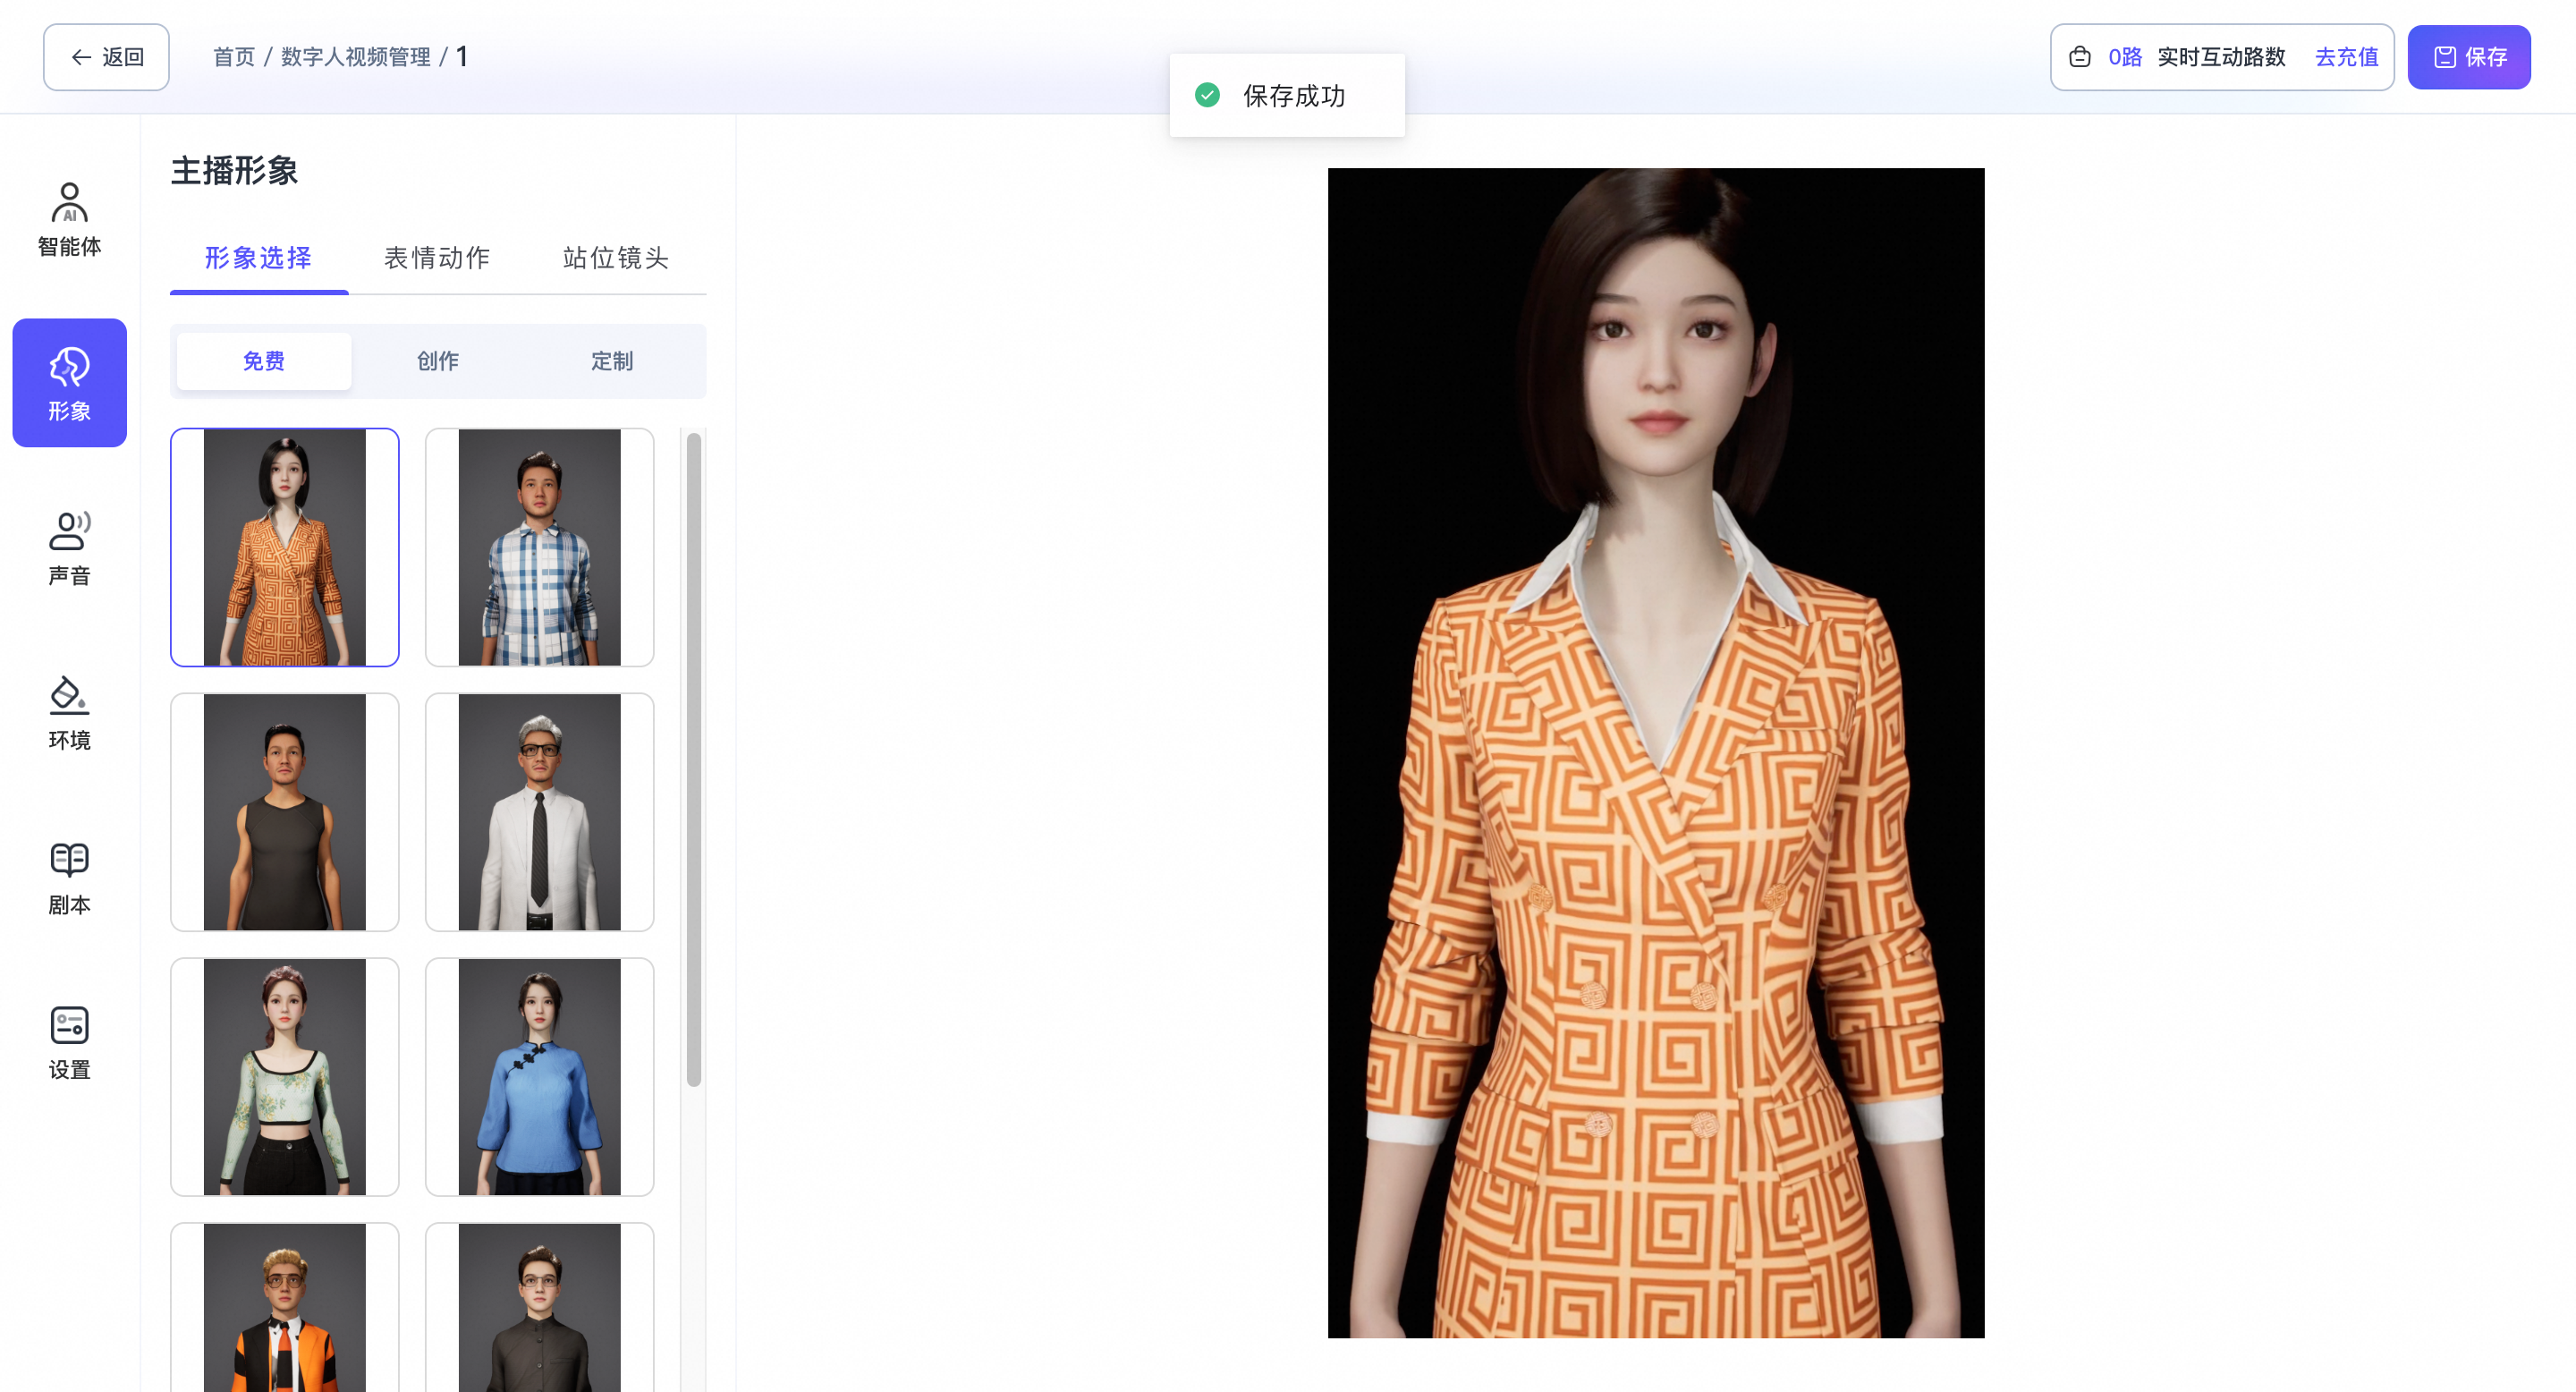Screen dimensions: 2576x1392
Task: Open 数字人视频管理 breadcrumb link
Action: [x=355, y=57]
